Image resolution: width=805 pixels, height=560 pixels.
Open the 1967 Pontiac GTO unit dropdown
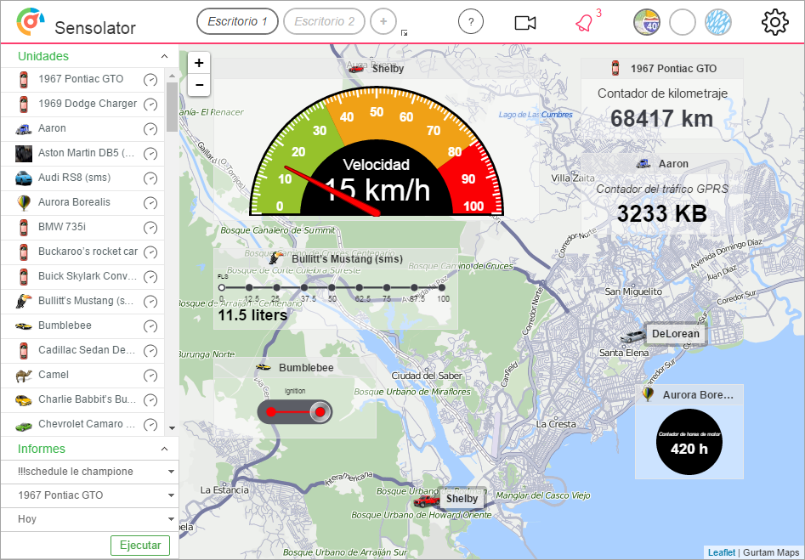click(90, 495)
